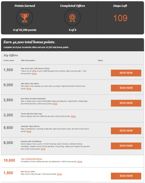The width and height of the screenshot is (145, 183).
Task: Click the Travel with the IHG App title
Action: coord(31,114)
